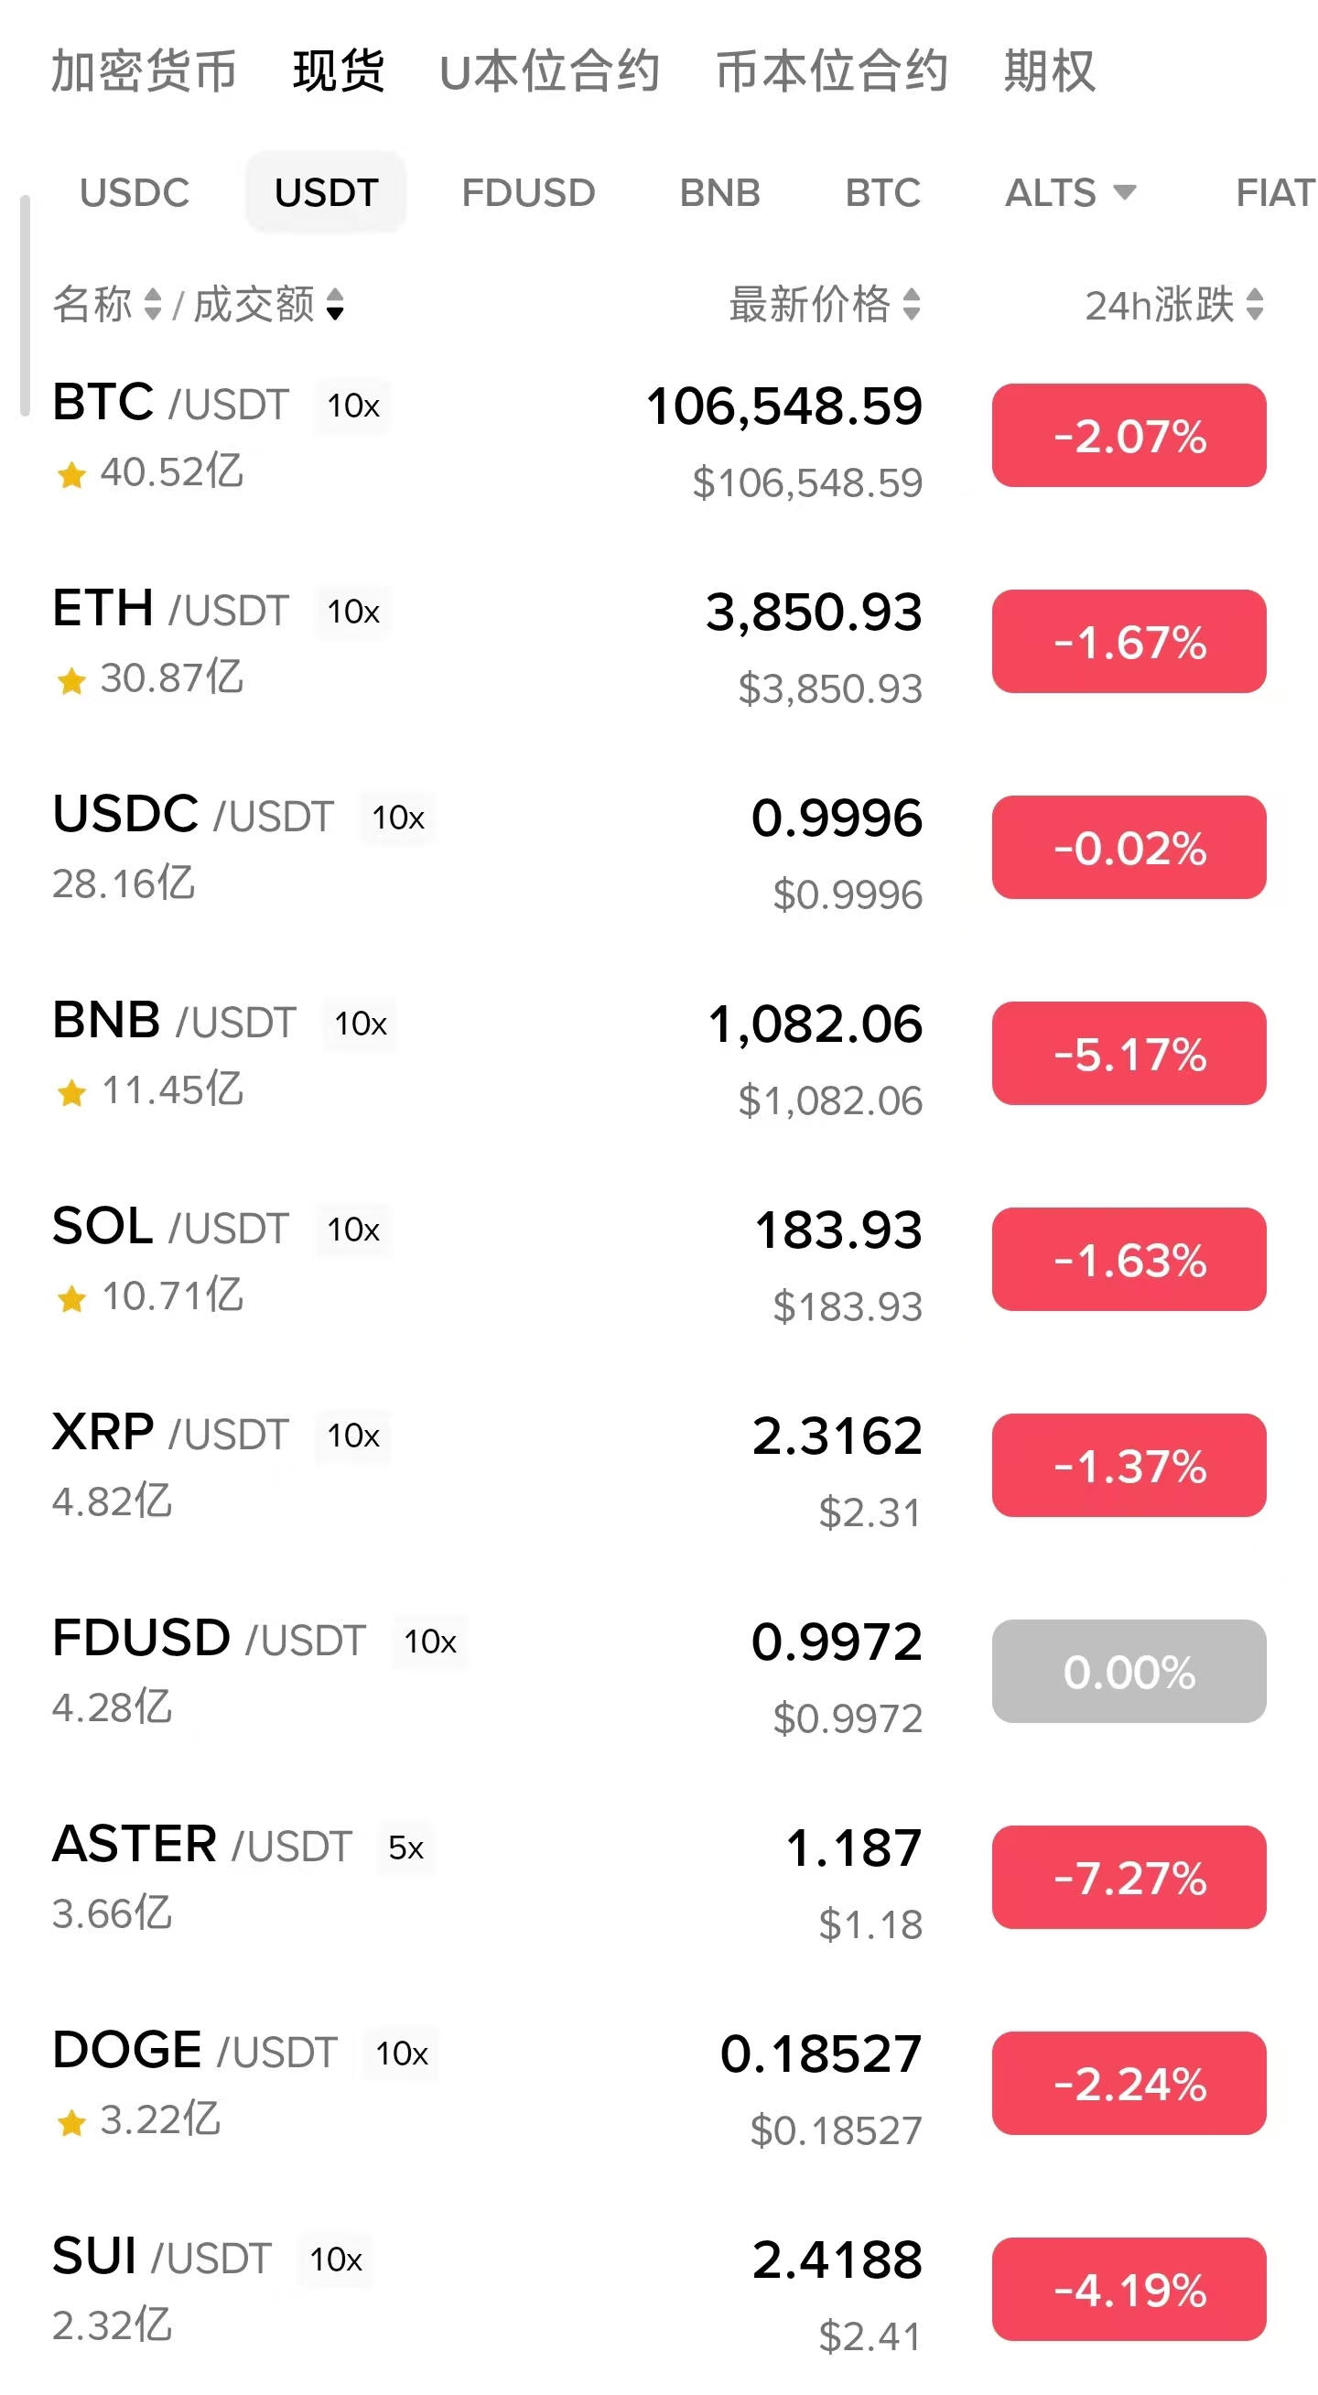Image resolution: width=1318 pixels, height=2395 pixels.
Task: Open the 期权 options tab
Action: tap(1050, 71)
